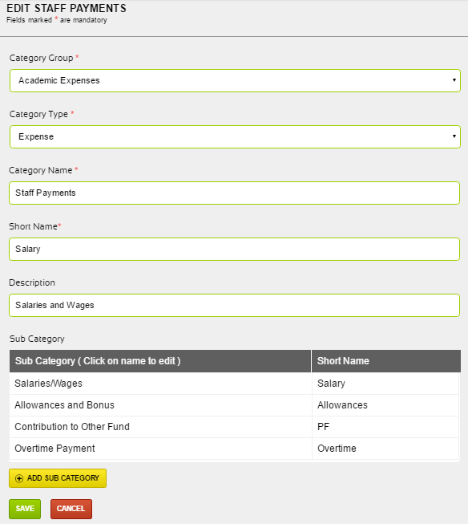This screenshot has width=468, height=524.
Task: Cancel editing staff payments
Action: [x=71, y=509]
